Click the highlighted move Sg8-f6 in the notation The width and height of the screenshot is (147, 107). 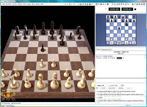[119, 58]
